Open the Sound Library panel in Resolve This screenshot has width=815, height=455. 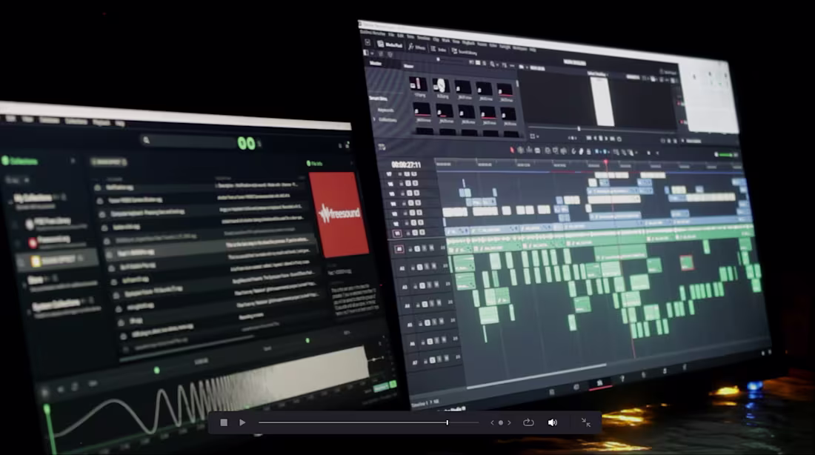point(465,51)
